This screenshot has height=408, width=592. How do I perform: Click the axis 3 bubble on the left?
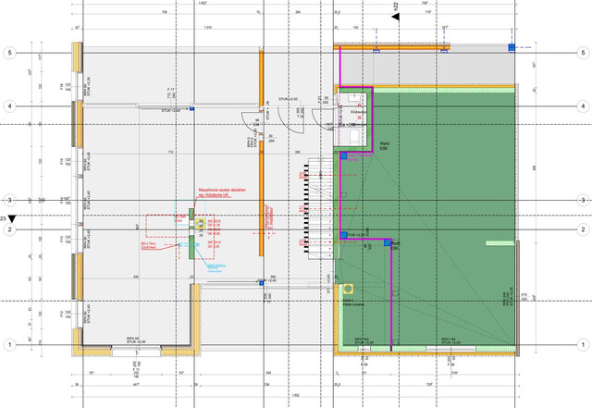tap(9, 200)
